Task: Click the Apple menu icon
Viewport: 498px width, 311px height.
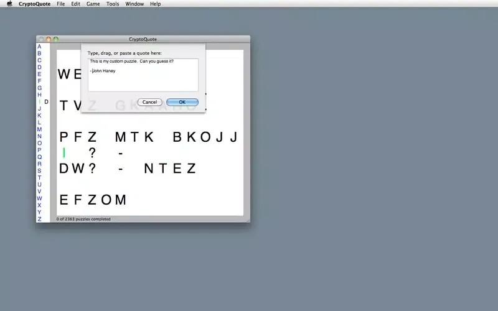Action: tap(9, 4)
